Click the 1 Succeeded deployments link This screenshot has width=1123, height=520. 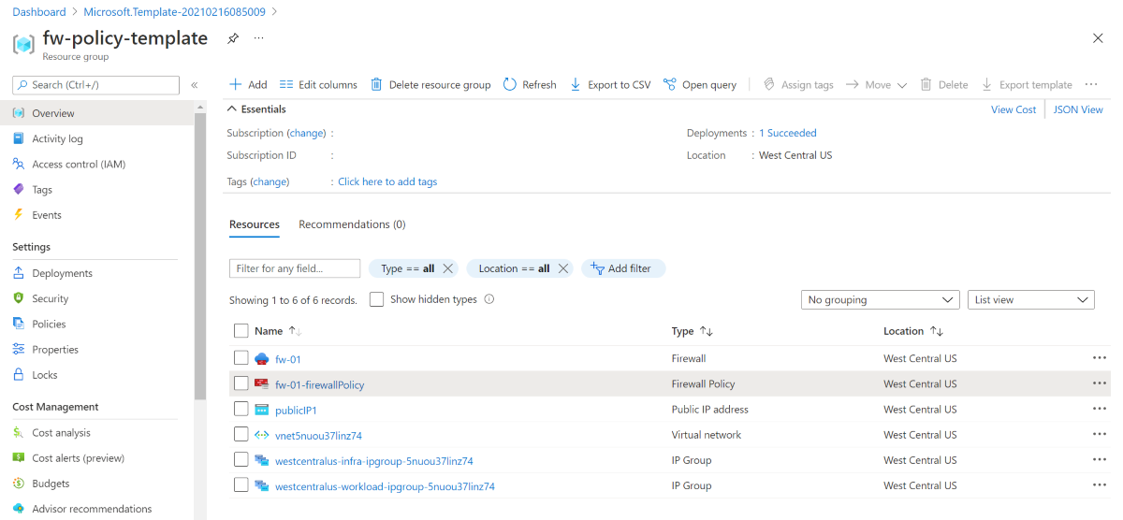pos(788,133)
